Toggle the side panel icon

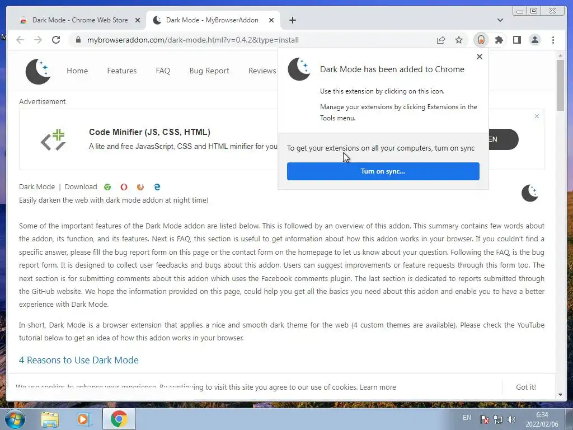(x=517, y=40)
